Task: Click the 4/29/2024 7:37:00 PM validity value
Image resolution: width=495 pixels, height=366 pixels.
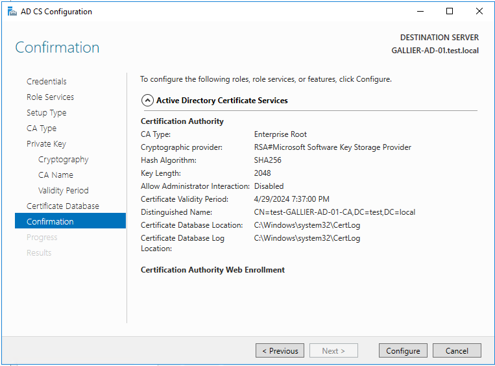Action: 291,199
